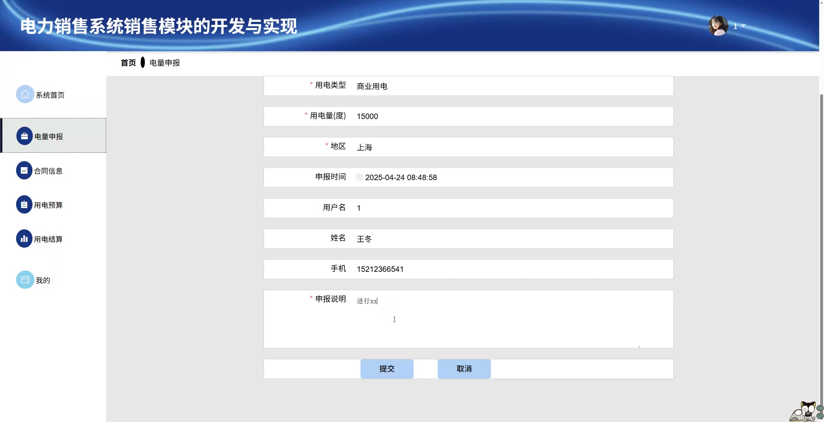Click the chart icon for 合同信息
The width and height of the screenshot is (824, 422).
click(x=24, y=170)
